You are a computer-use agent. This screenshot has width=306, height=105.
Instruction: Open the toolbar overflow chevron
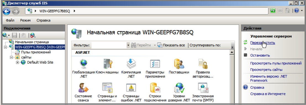pyautogui.click(x=233, y=47)
